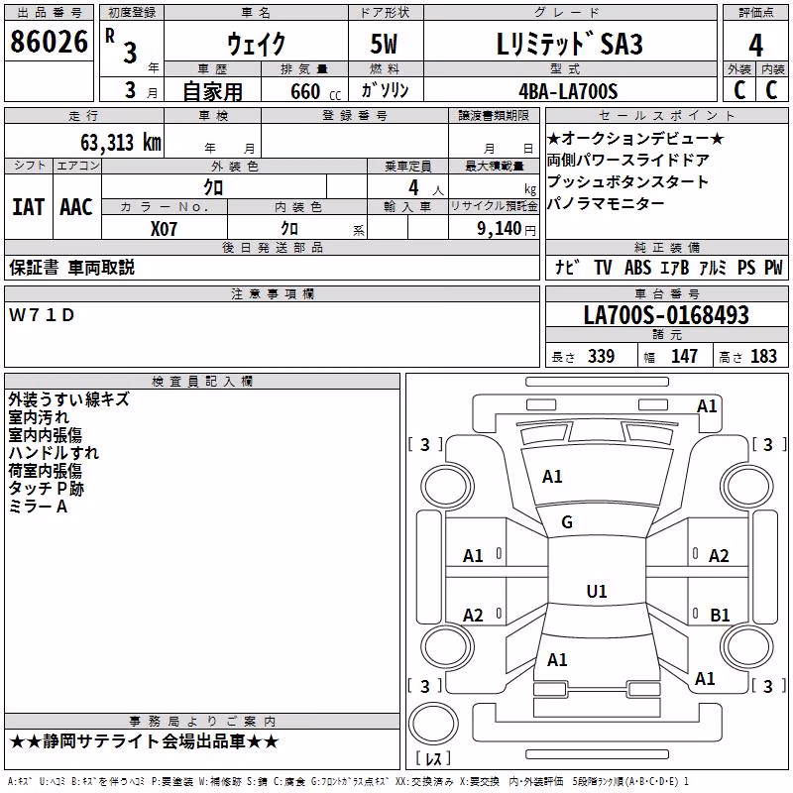This screenshot has height=793, width=793.
Task: Click air conditioner code AAC
Action: pos(76,207)
